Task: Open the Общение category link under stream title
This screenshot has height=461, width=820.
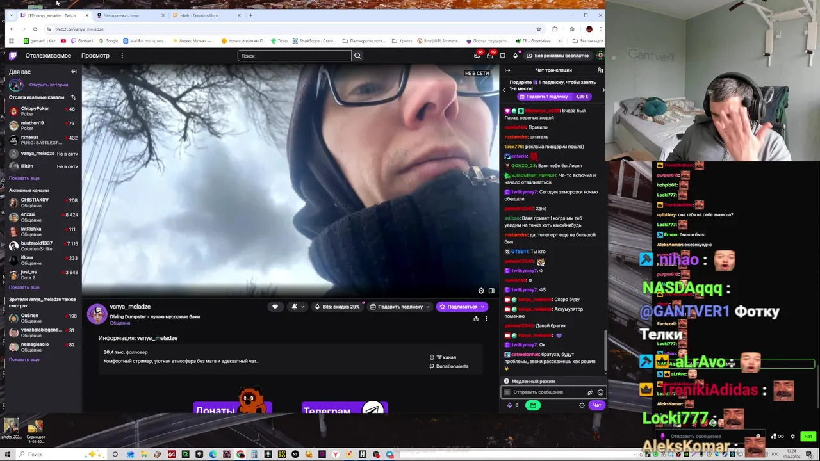Action: click(120, 323)
